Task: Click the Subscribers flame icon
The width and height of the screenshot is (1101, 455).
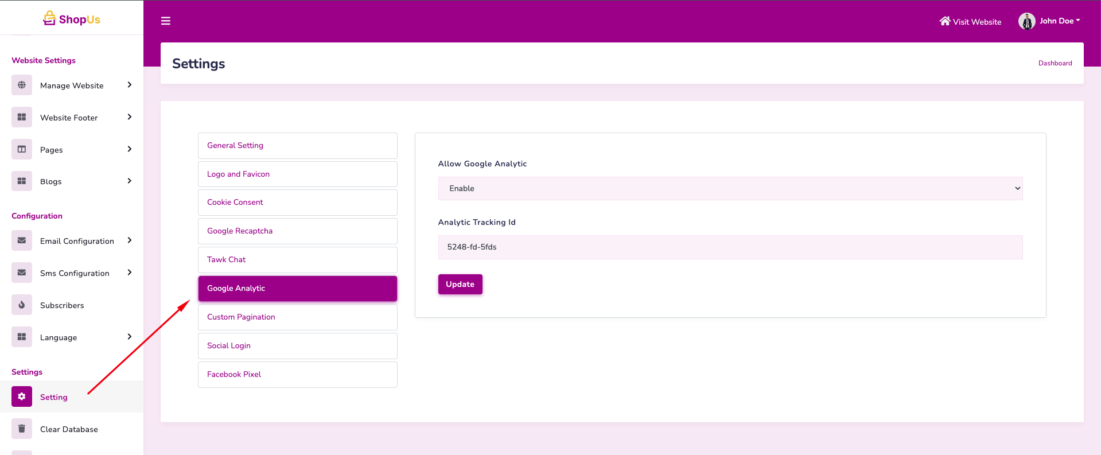Action: [22, 305]
